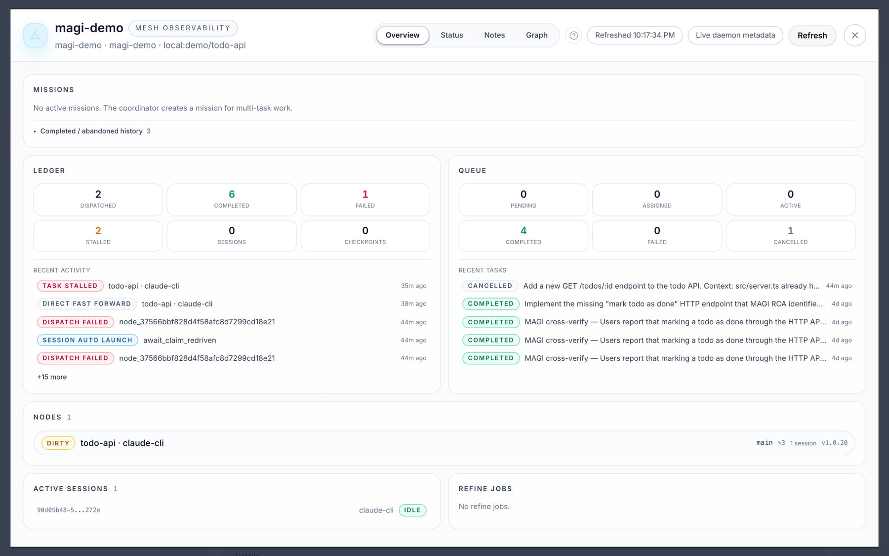Select the STALLED 2 card

(x=98, y=236)
